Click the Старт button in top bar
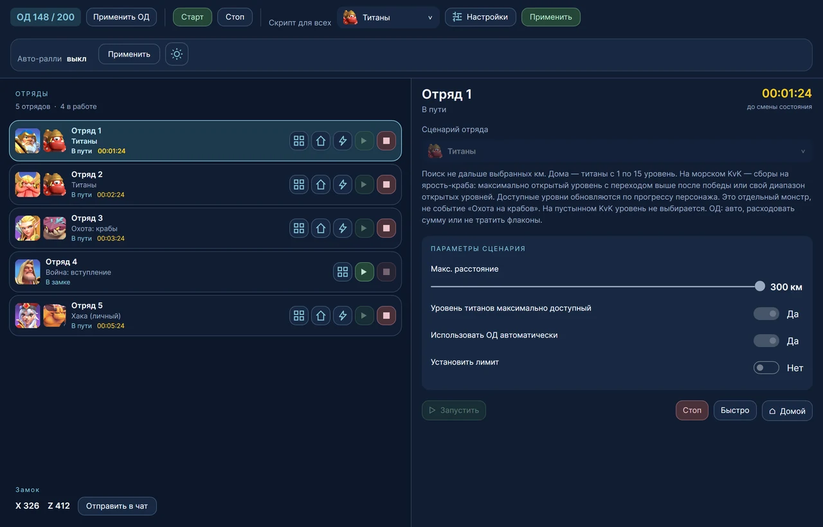Screen dimensions: 823x527 [192, 17]
